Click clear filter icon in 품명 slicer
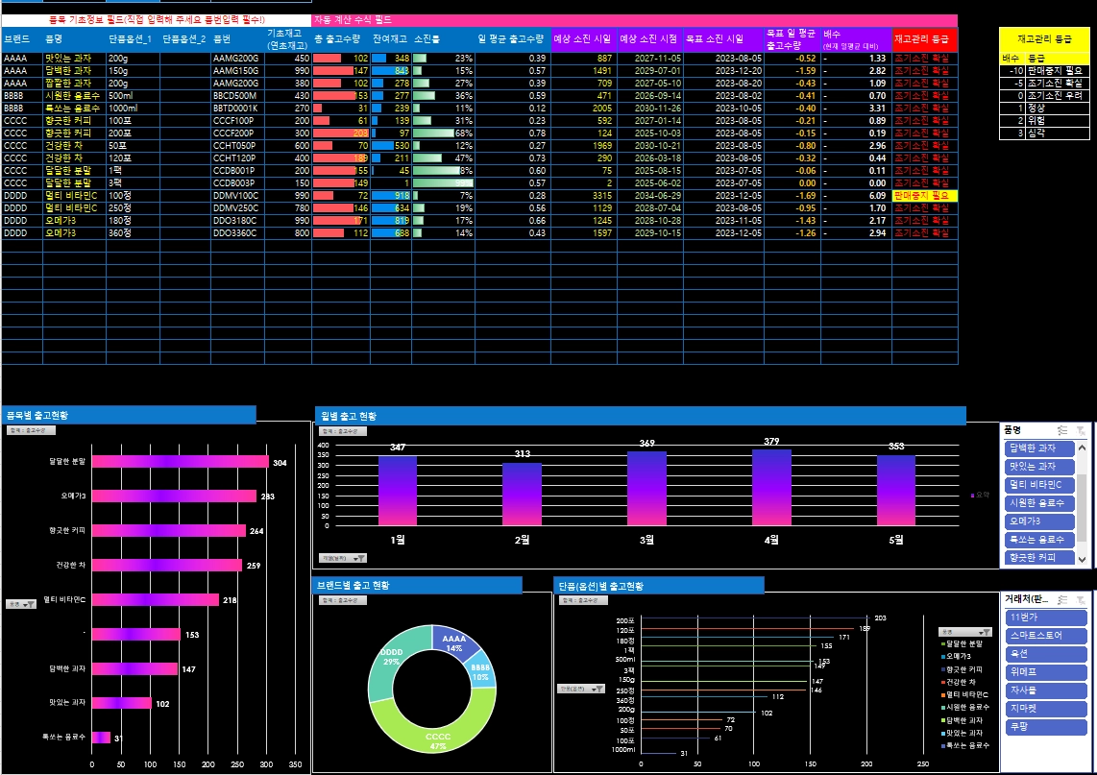Viewport: 1097px width, 775px height. coord(1081,430)
